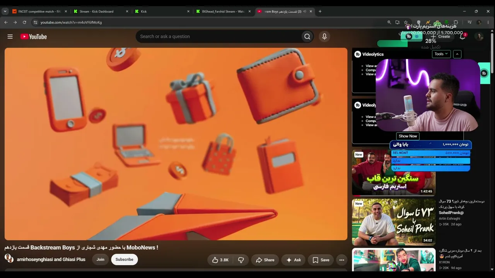Open the YouTube hamburger guide menu
This screenshot has height=278, width=495.
pyautogui.click(x=10, y=37)
